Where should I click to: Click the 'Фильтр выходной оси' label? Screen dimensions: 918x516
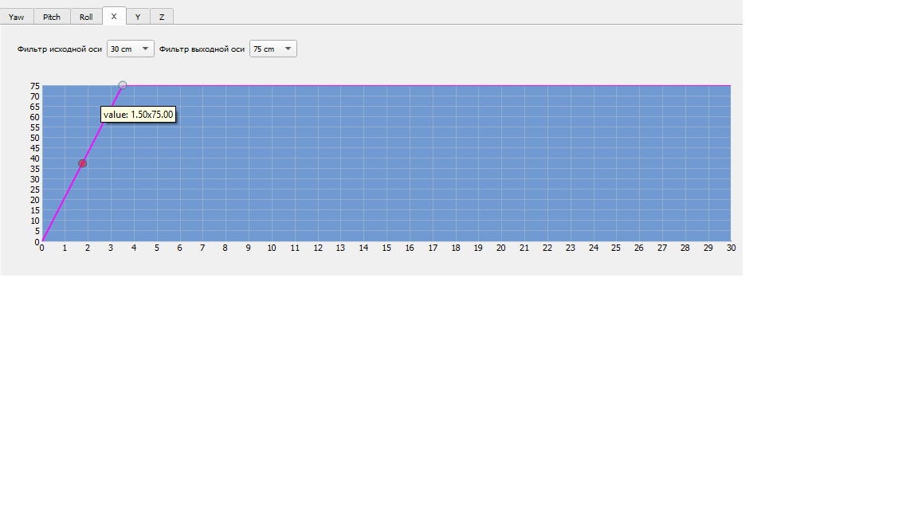(x=202, y=49)
